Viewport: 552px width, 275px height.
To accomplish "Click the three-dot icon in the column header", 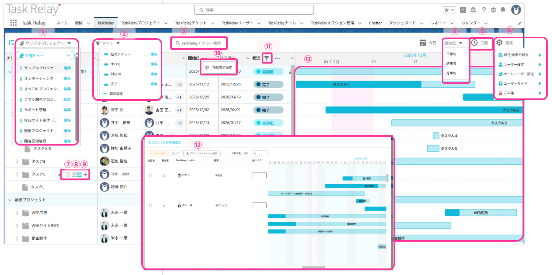I will (x=278, y=59).
